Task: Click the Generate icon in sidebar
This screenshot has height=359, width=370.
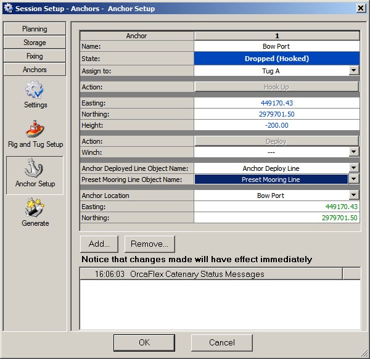Action: tap(35, 208)
